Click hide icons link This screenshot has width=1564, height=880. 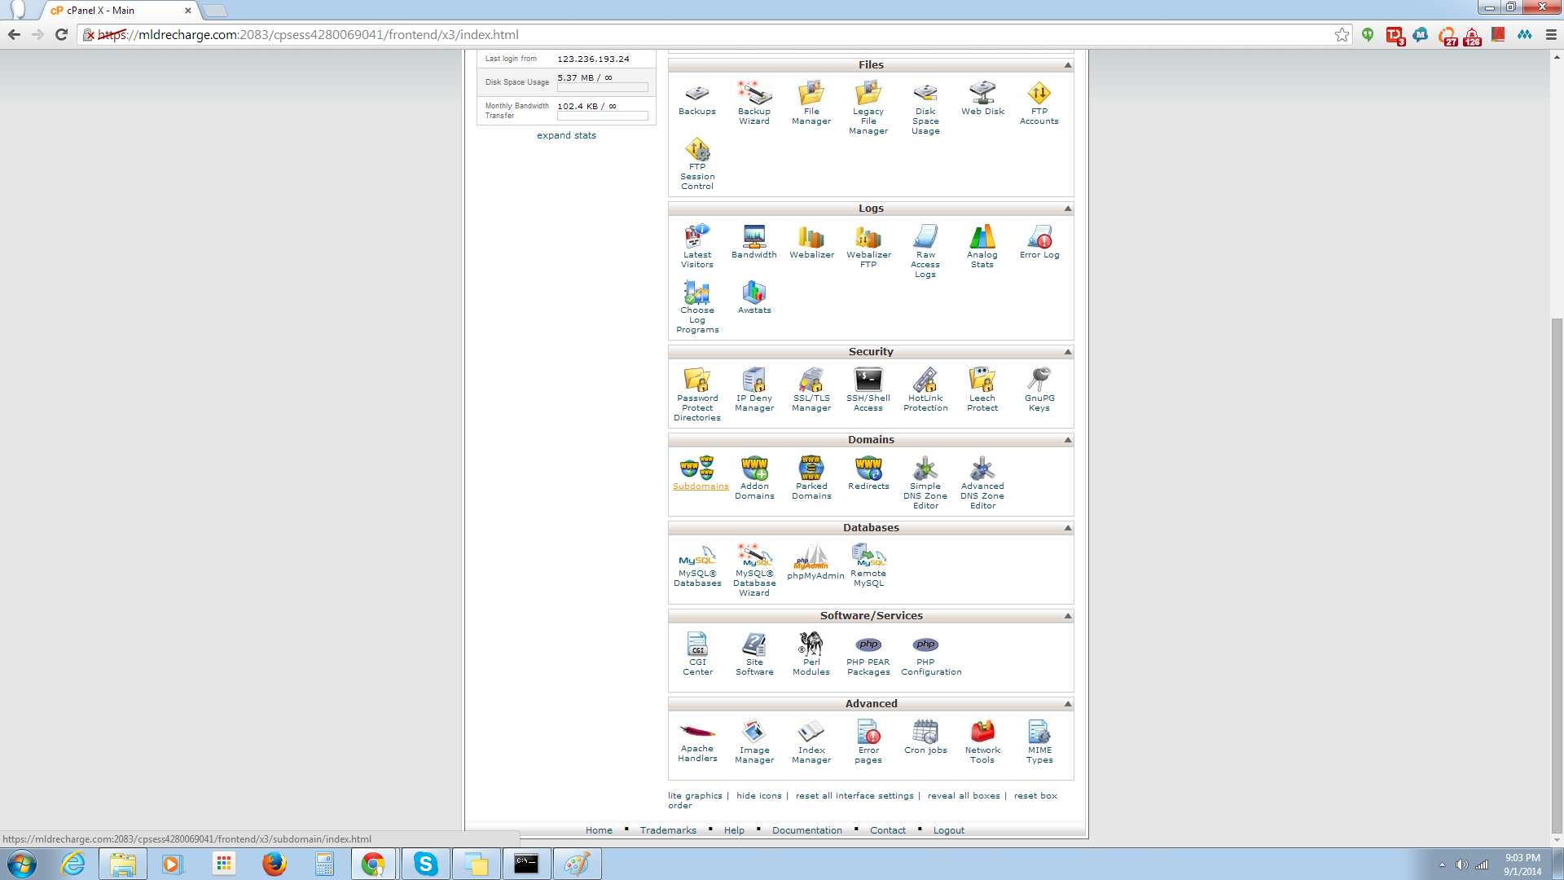tap(758, 796)
